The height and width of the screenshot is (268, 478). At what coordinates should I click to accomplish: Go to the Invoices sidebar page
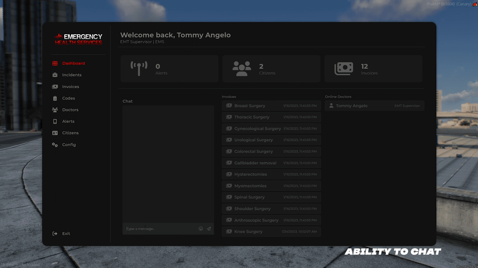[70, 87]
